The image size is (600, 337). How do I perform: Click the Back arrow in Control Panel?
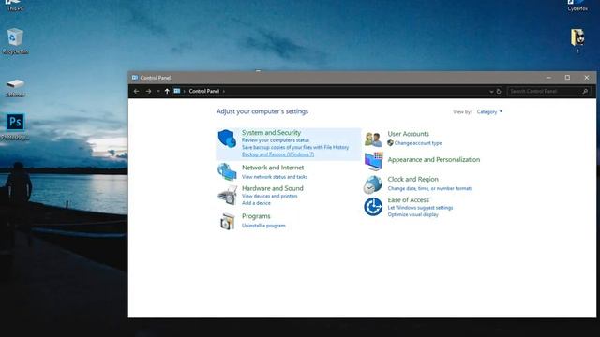(136, 92)
